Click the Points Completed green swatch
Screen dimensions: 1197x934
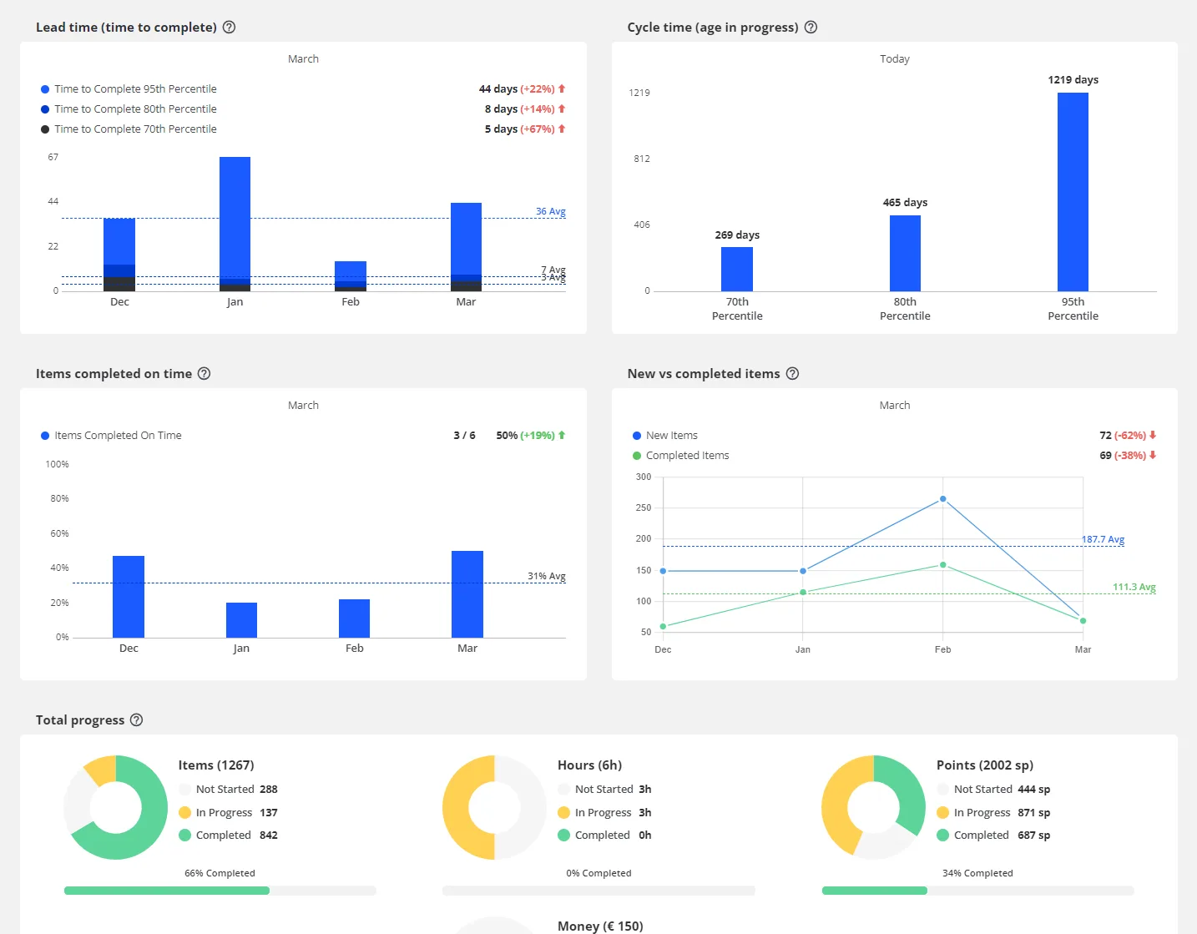click(943, 836)
